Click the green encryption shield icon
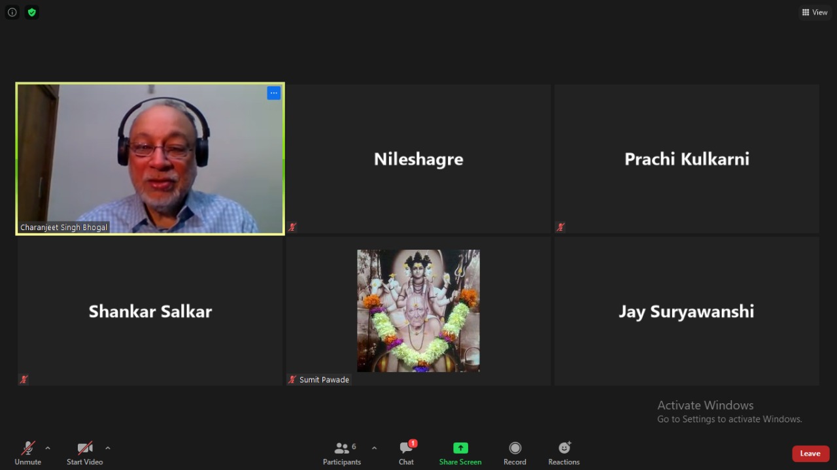Image resolution: width=837 pixels, height=470 pixels. tap(32, 12)
